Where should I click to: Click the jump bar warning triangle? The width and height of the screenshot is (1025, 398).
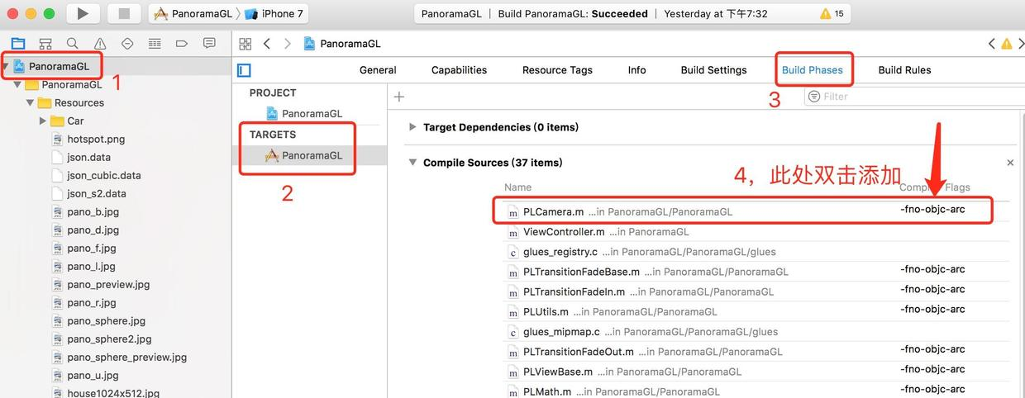tap(1006, 44)
